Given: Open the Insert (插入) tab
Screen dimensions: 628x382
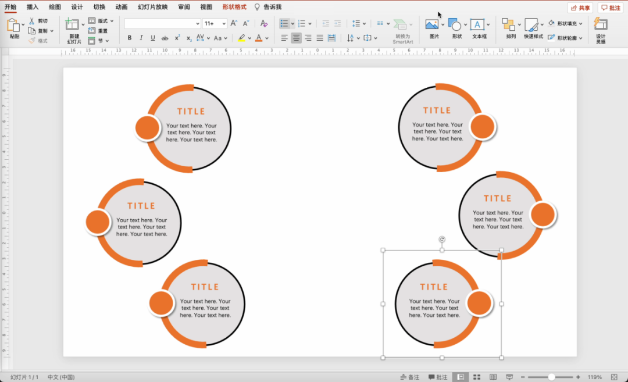Looking at the screenshot, I should click(x=33, y=7).
